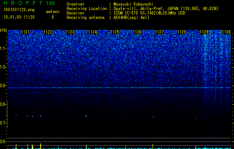Click the version number 1.0.0
The width and height of the screenshot is (234, 149).
tap(51, 3)
